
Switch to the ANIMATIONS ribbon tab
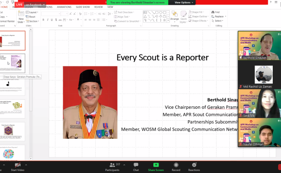click(64, 7)
